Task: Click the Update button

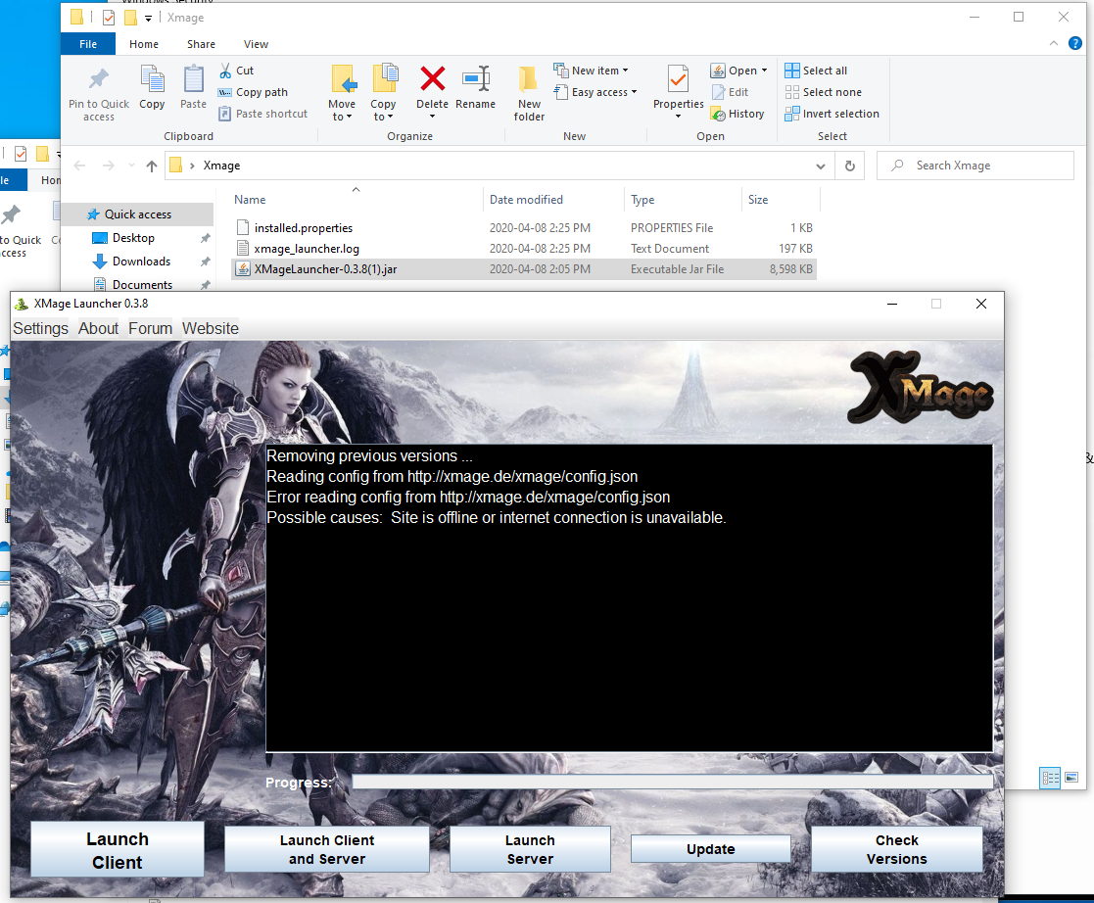Action: pos(710,849)
